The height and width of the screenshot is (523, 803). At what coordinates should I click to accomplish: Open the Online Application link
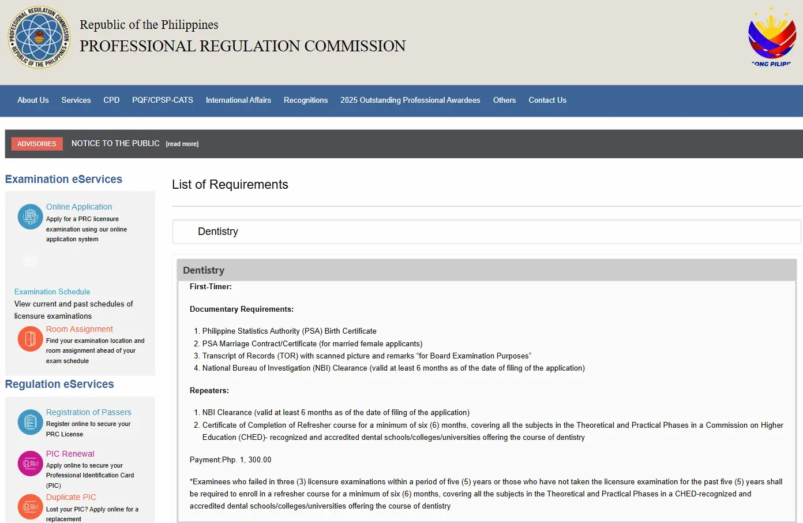click(79, 207)
